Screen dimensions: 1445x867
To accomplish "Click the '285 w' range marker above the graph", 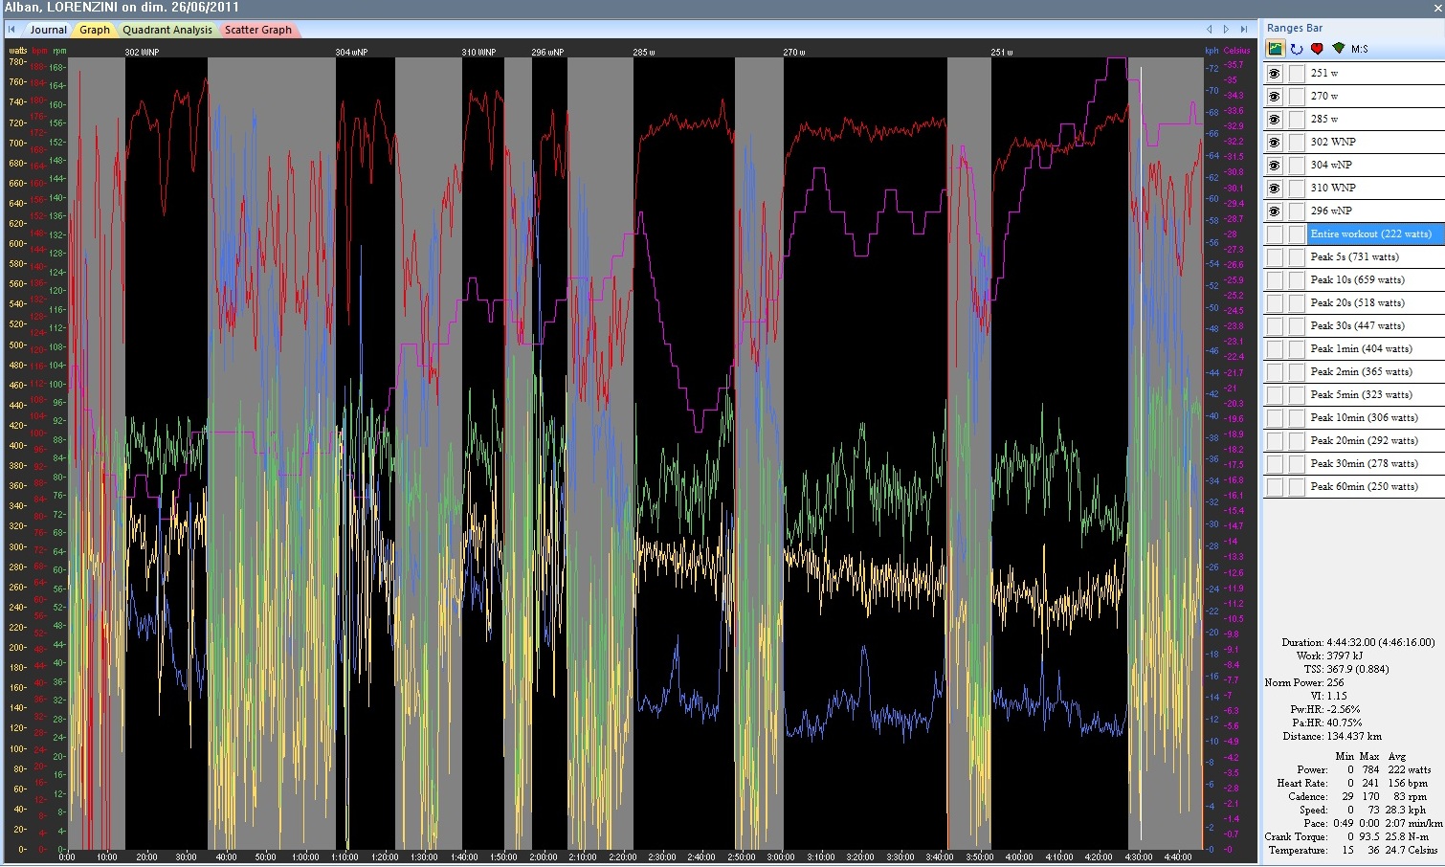I will (644, 52).
